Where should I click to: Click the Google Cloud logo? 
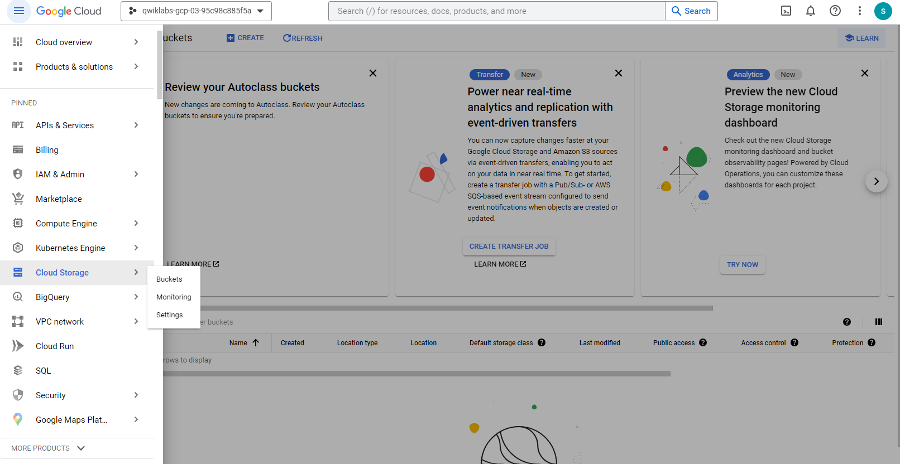[69, 11]
